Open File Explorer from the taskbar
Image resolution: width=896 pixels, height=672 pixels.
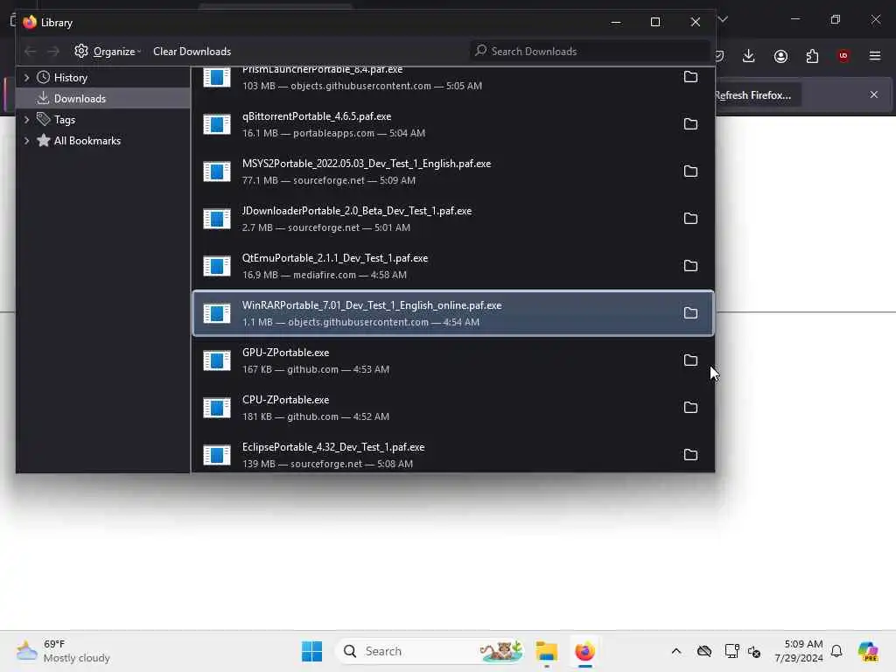546,651
